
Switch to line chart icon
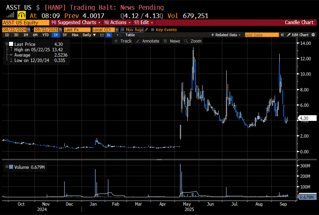(x=102, y=35)
